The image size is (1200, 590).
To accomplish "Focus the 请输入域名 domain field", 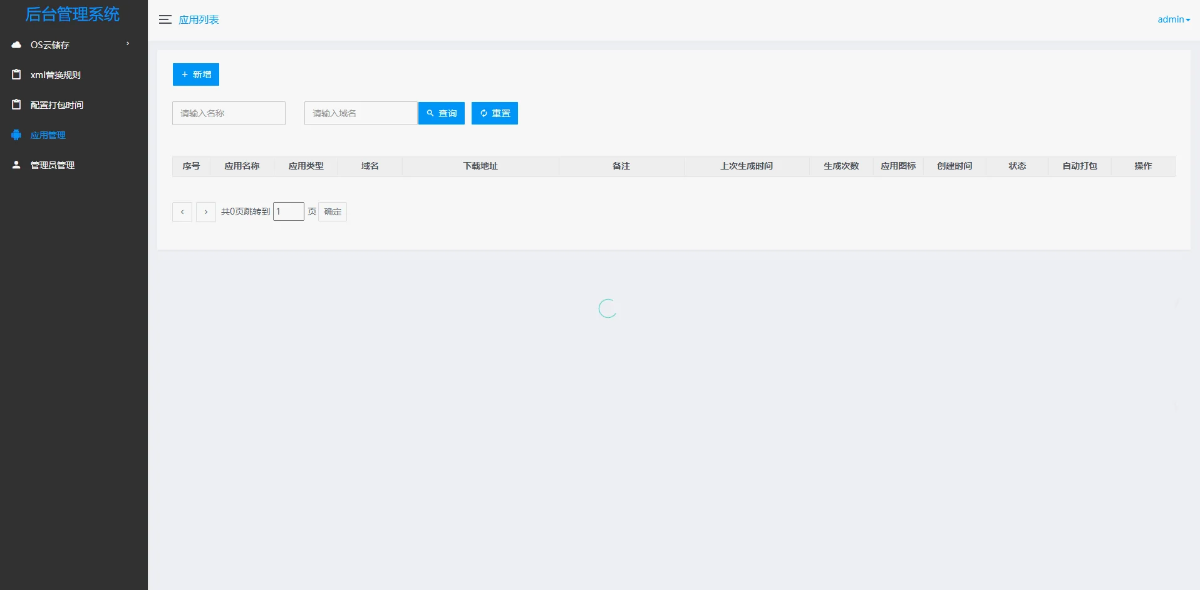I will pyautogui.click(x=361, y=113).
